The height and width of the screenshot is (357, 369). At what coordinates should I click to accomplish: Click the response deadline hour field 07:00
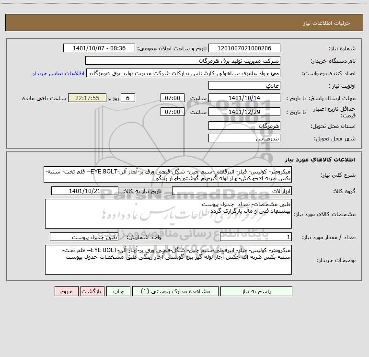pyautogui.click(x=172, y=98)
